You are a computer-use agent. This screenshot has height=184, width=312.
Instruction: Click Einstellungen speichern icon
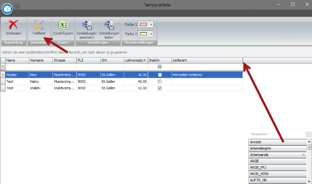[x=87, y=26]
